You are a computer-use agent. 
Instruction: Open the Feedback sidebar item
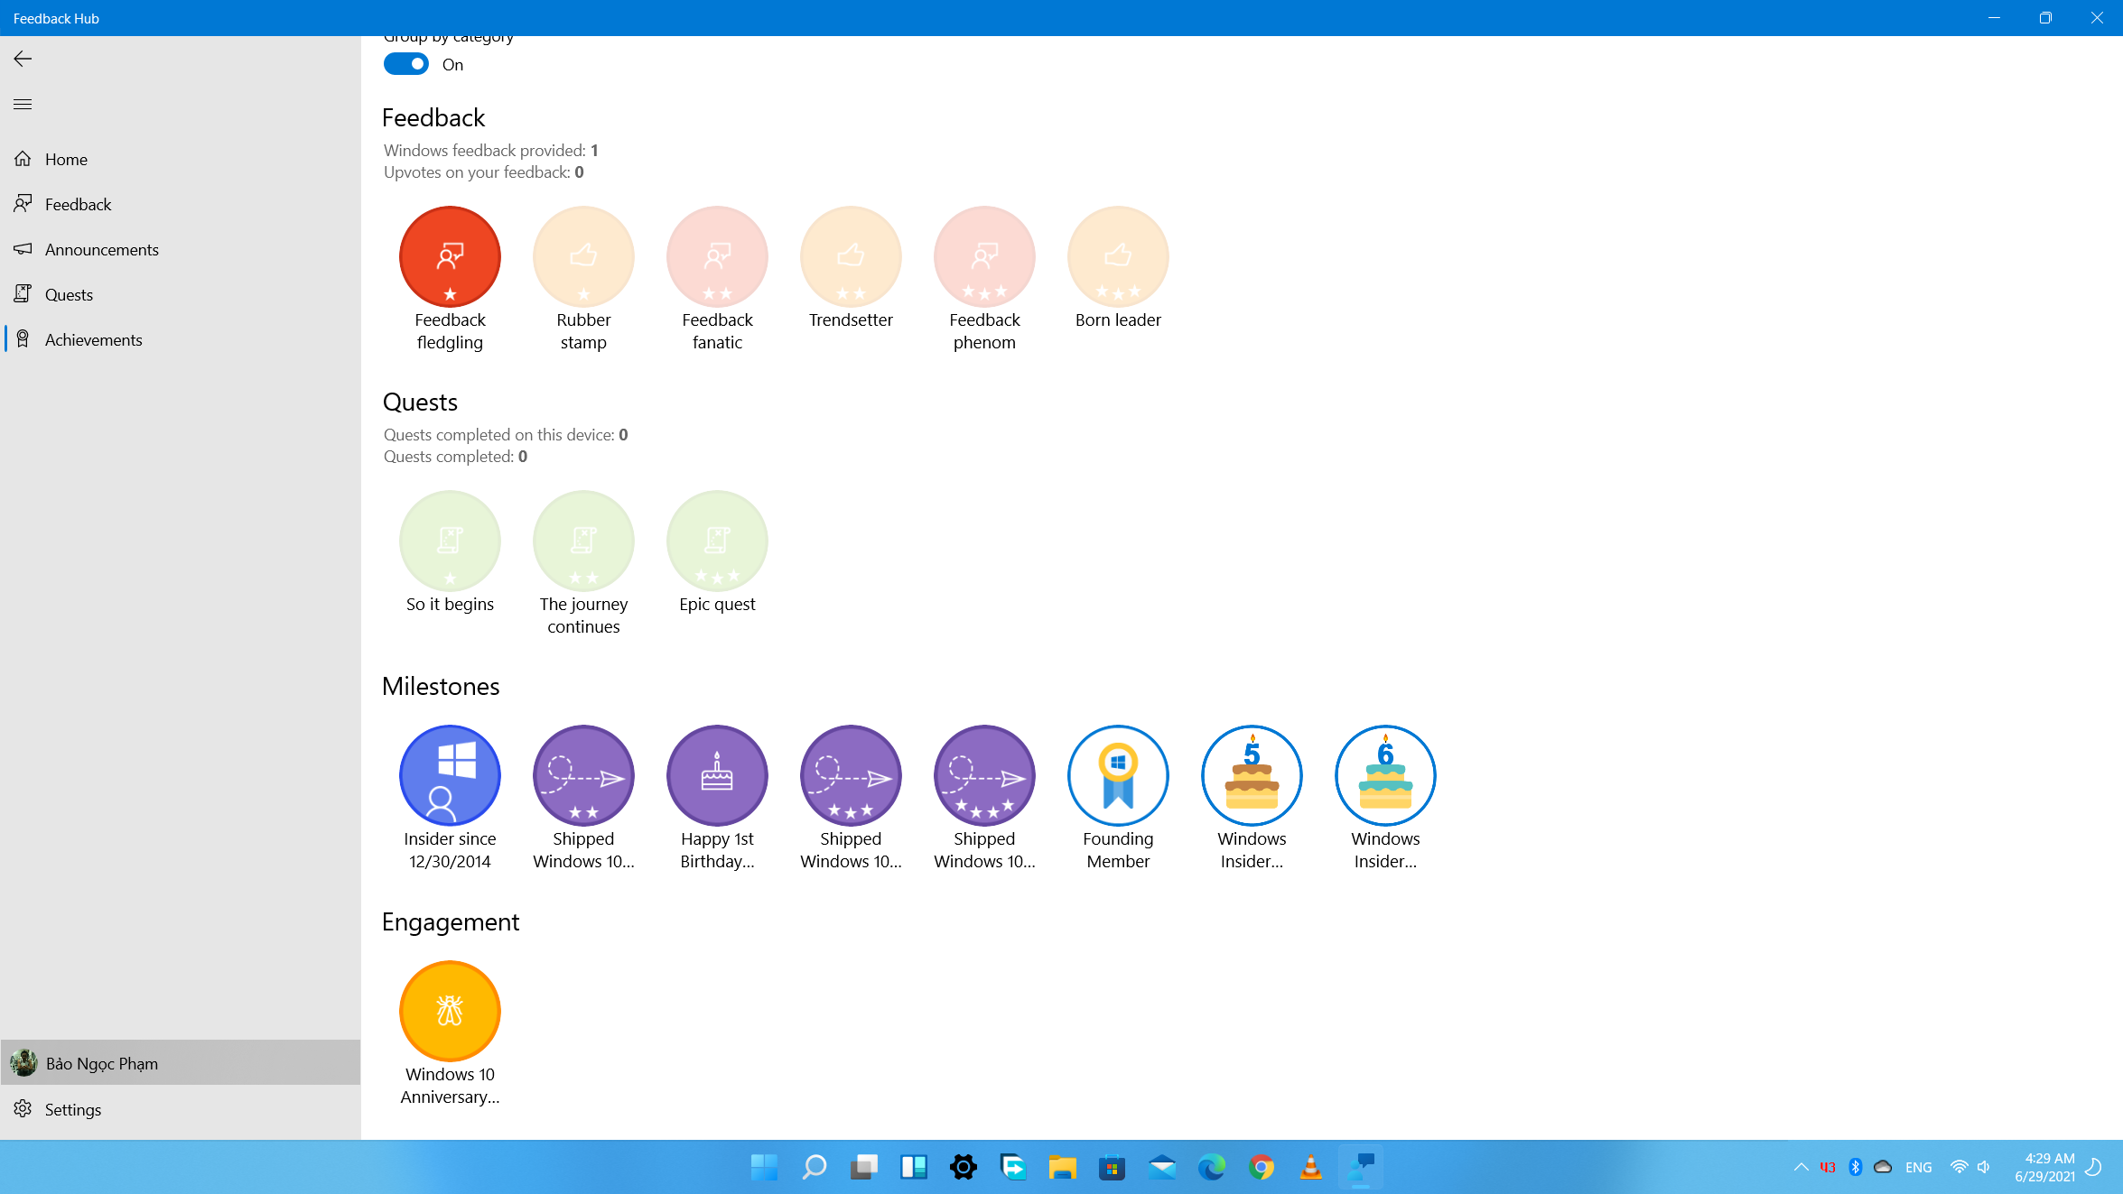coord(181,204)
